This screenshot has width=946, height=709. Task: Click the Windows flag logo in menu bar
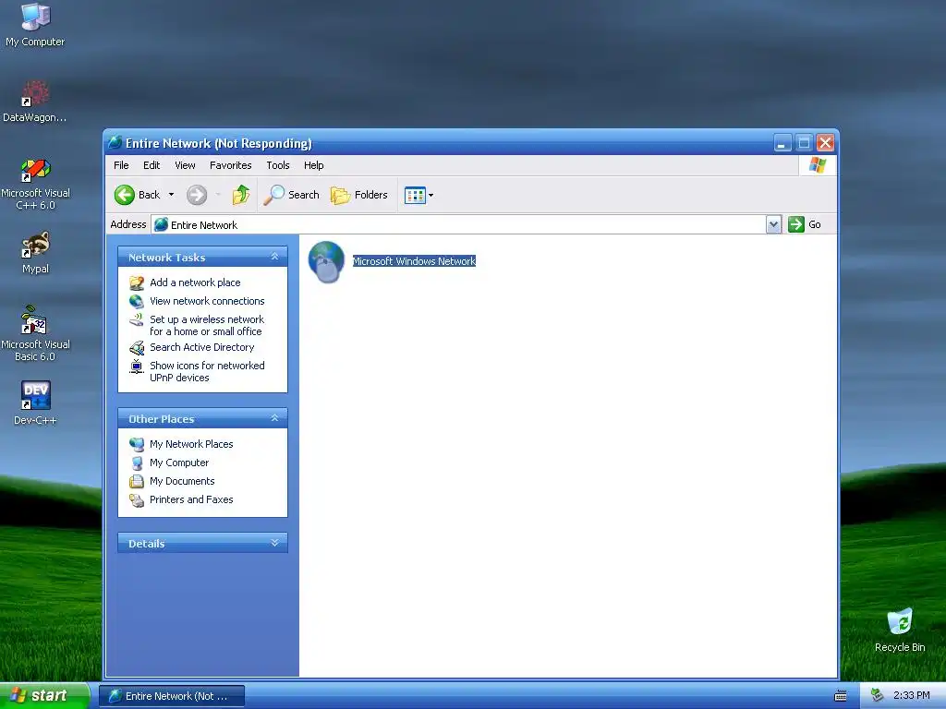pyautogui.click(x=818, y=165)
